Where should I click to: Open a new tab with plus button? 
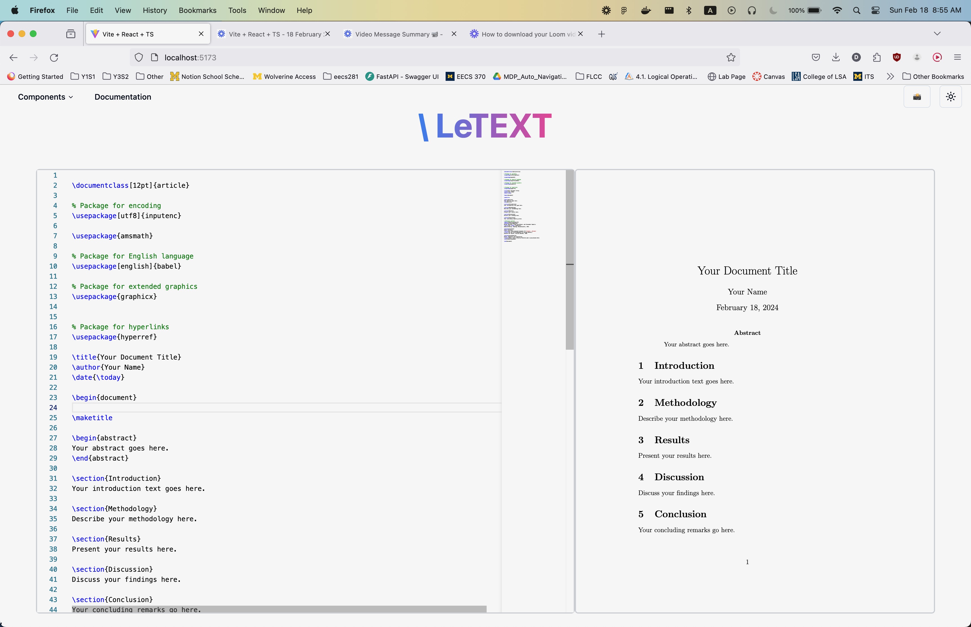(602, 34)
